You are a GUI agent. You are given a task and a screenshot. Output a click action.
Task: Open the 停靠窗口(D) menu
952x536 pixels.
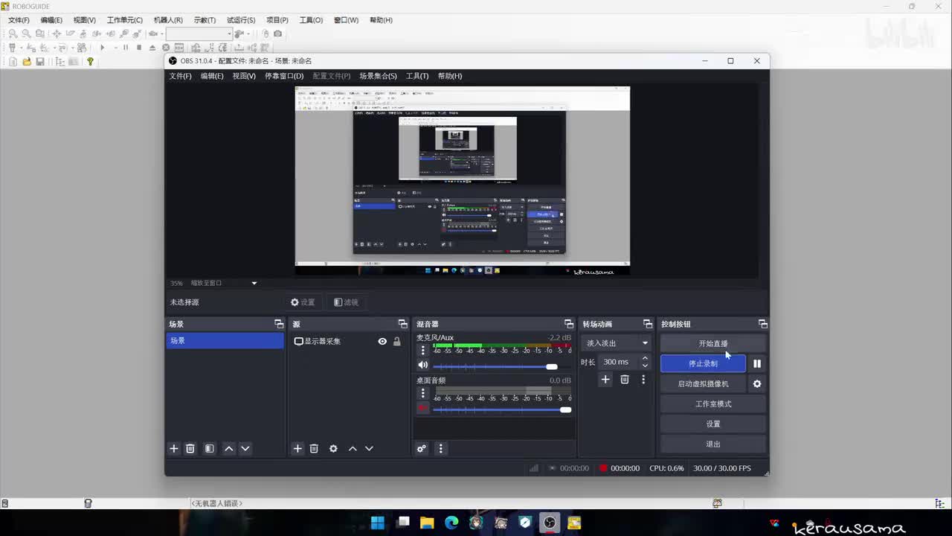coord(284,76)
